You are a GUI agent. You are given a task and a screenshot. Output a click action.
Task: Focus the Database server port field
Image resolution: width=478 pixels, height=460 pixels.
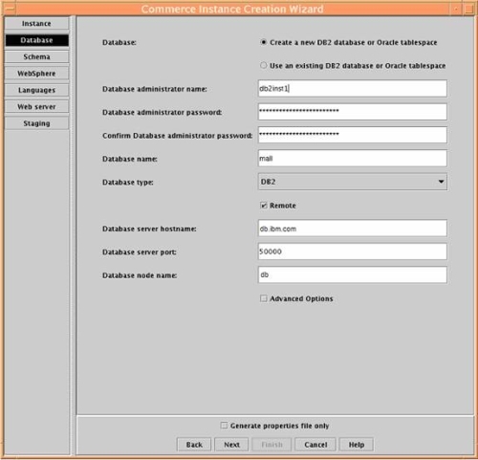tap(353, 252)
